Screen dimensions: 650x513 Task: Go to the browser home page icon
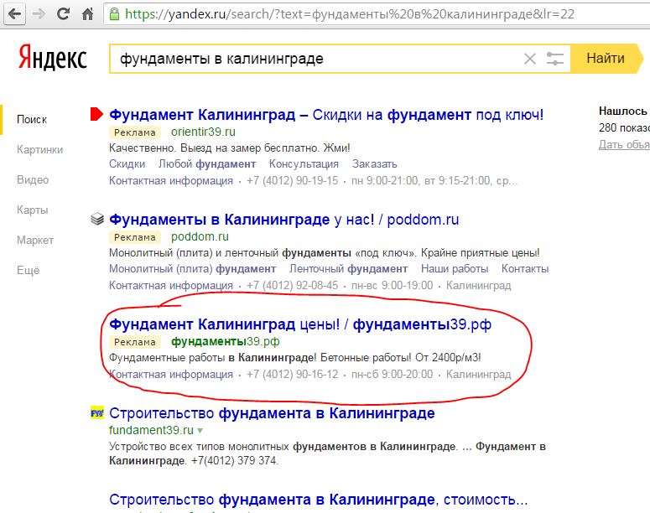pyautogui.click(x=87, y=14)
